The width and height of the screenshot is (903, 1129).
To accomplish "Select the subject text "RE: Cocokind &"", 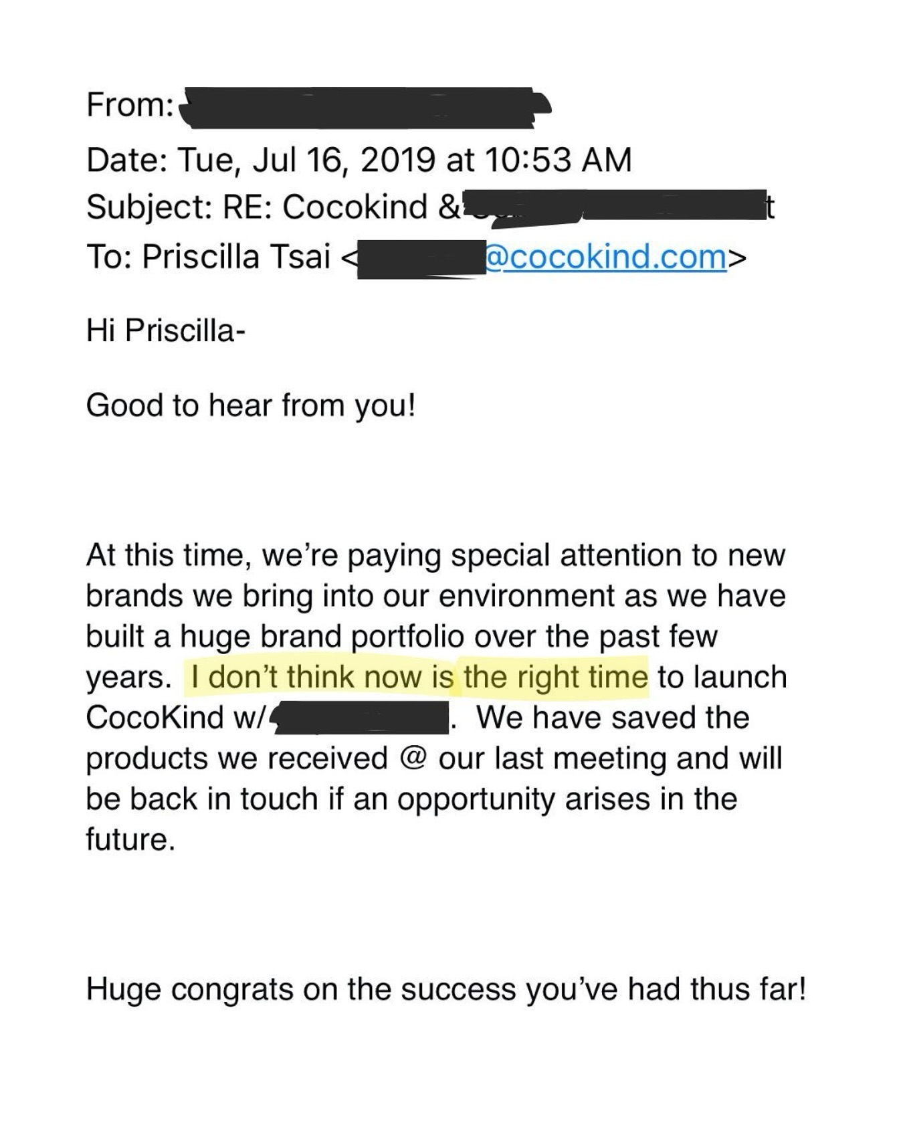I will [340, 207].
